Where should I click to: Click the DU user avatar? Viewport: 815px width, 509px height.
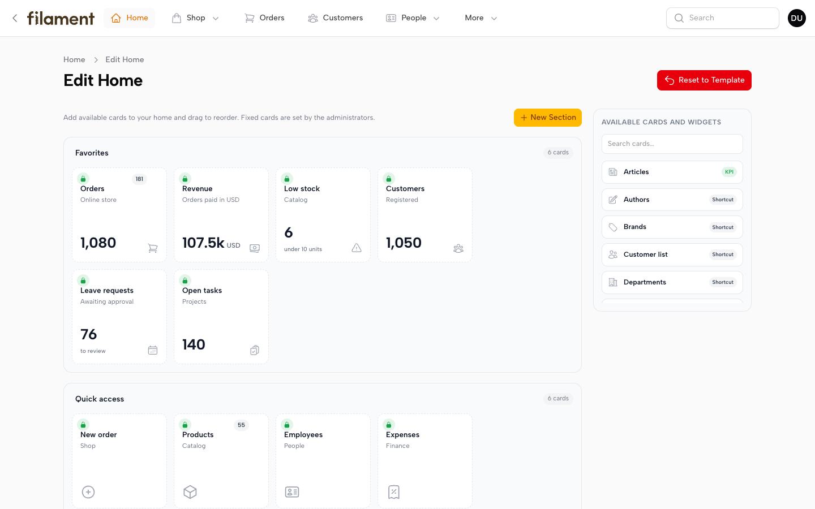point(797,18)
